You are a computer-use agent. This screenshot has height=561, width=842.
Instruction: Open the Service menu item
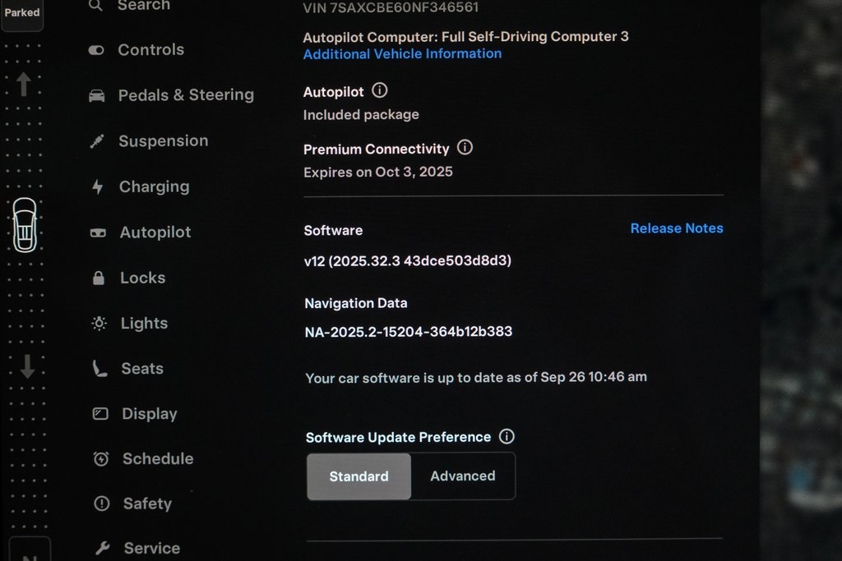click(x=151, y=548)
